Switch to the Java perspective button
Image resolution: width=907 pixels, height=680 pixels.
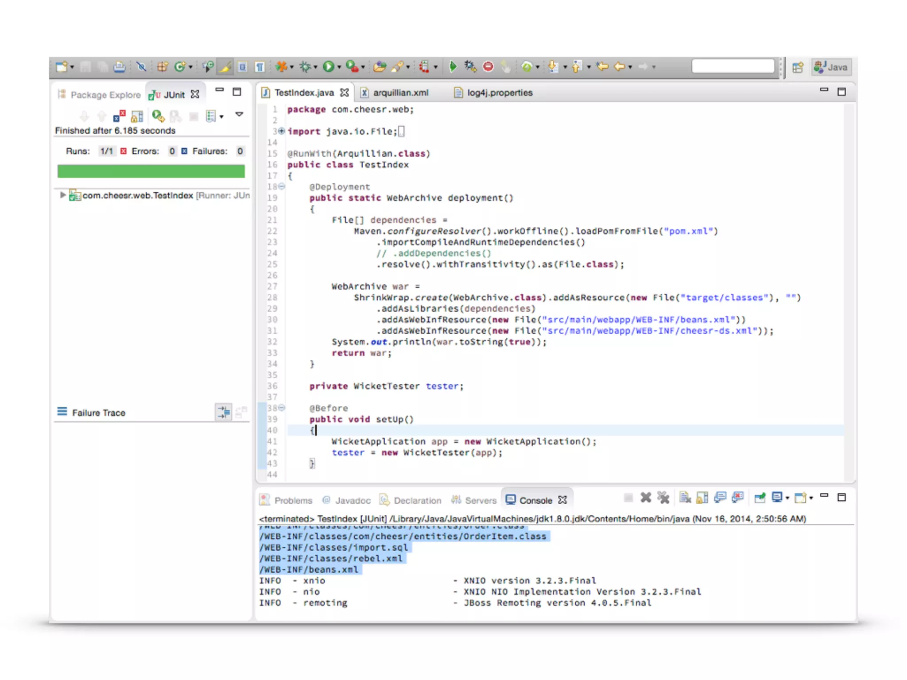[x=831, y=67]
